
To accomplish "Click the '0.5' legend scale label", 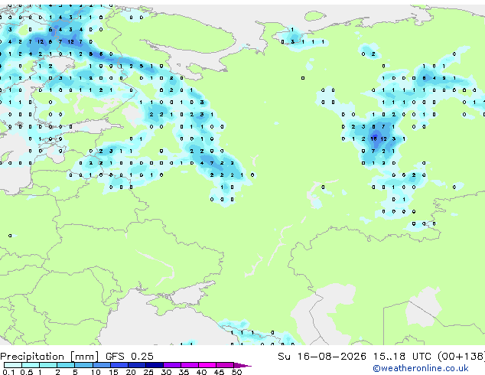I will 26,372.
